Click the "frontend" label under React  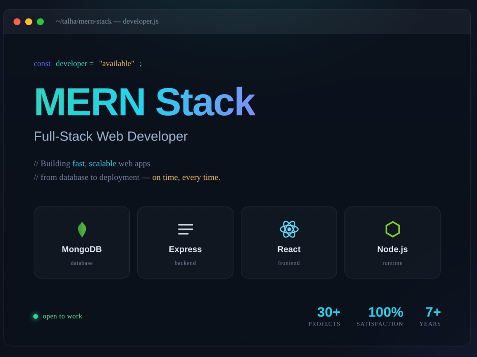(x=289, y=263)
